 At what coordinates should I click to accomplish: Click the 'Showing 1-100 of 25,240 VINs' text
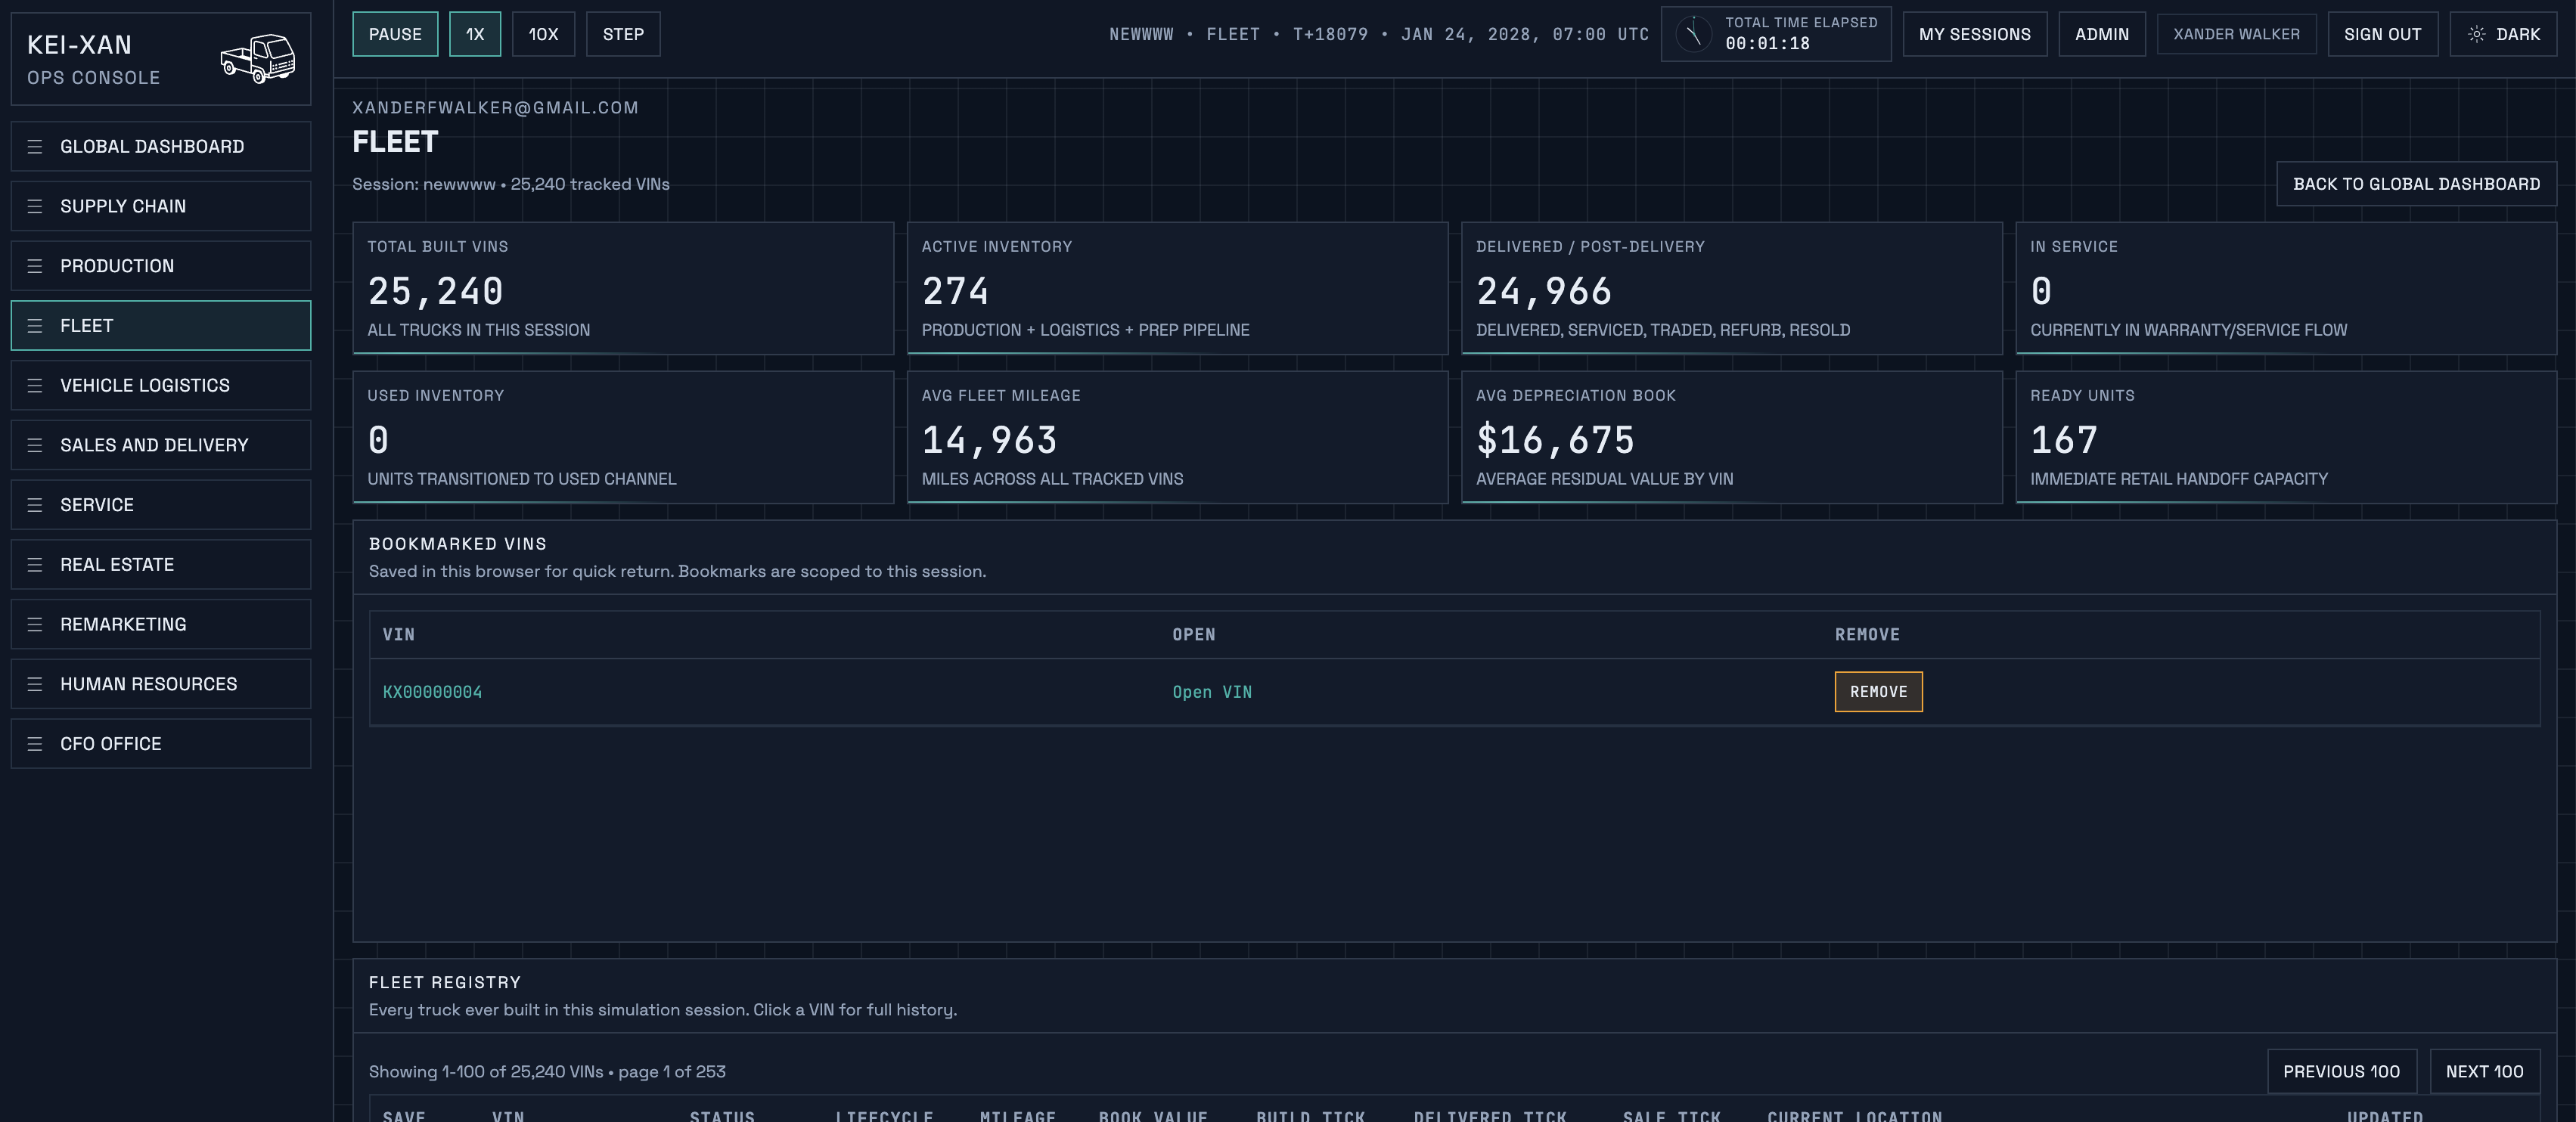(486, 1072)
